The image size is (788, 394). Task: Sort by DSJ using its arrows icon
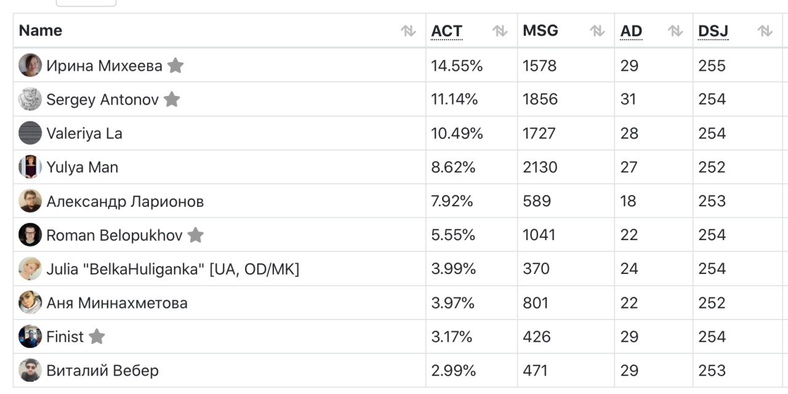(x=765, y=31)
